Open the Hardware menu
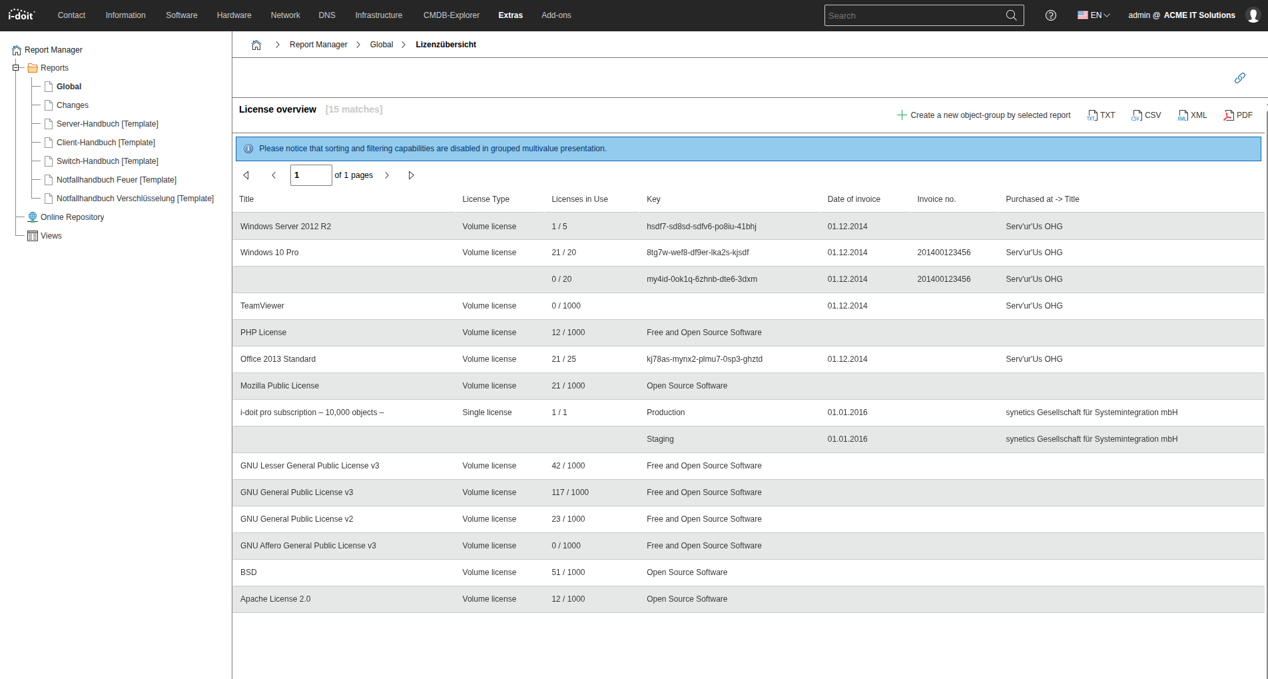1268x679 pixels. 234,15
